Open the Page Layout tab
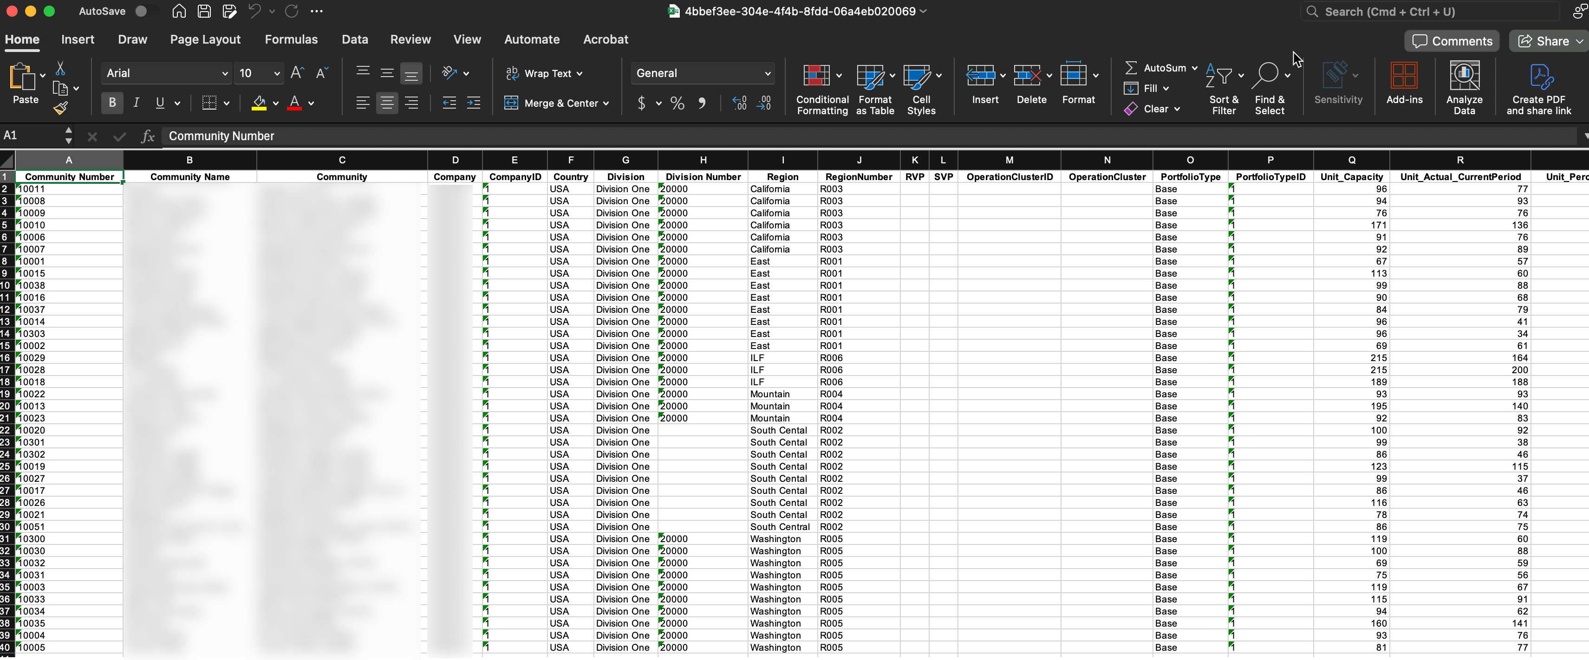 [205, 39]
